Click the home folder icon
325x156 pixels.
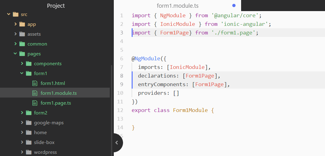click(x=29, y=132)
